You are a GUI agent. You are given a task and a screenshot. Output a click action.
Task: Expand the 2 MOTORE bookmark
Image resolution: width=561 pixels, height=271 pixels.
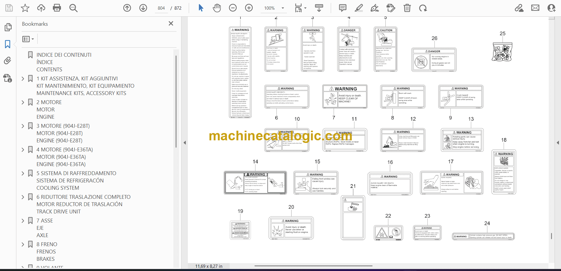23,102
